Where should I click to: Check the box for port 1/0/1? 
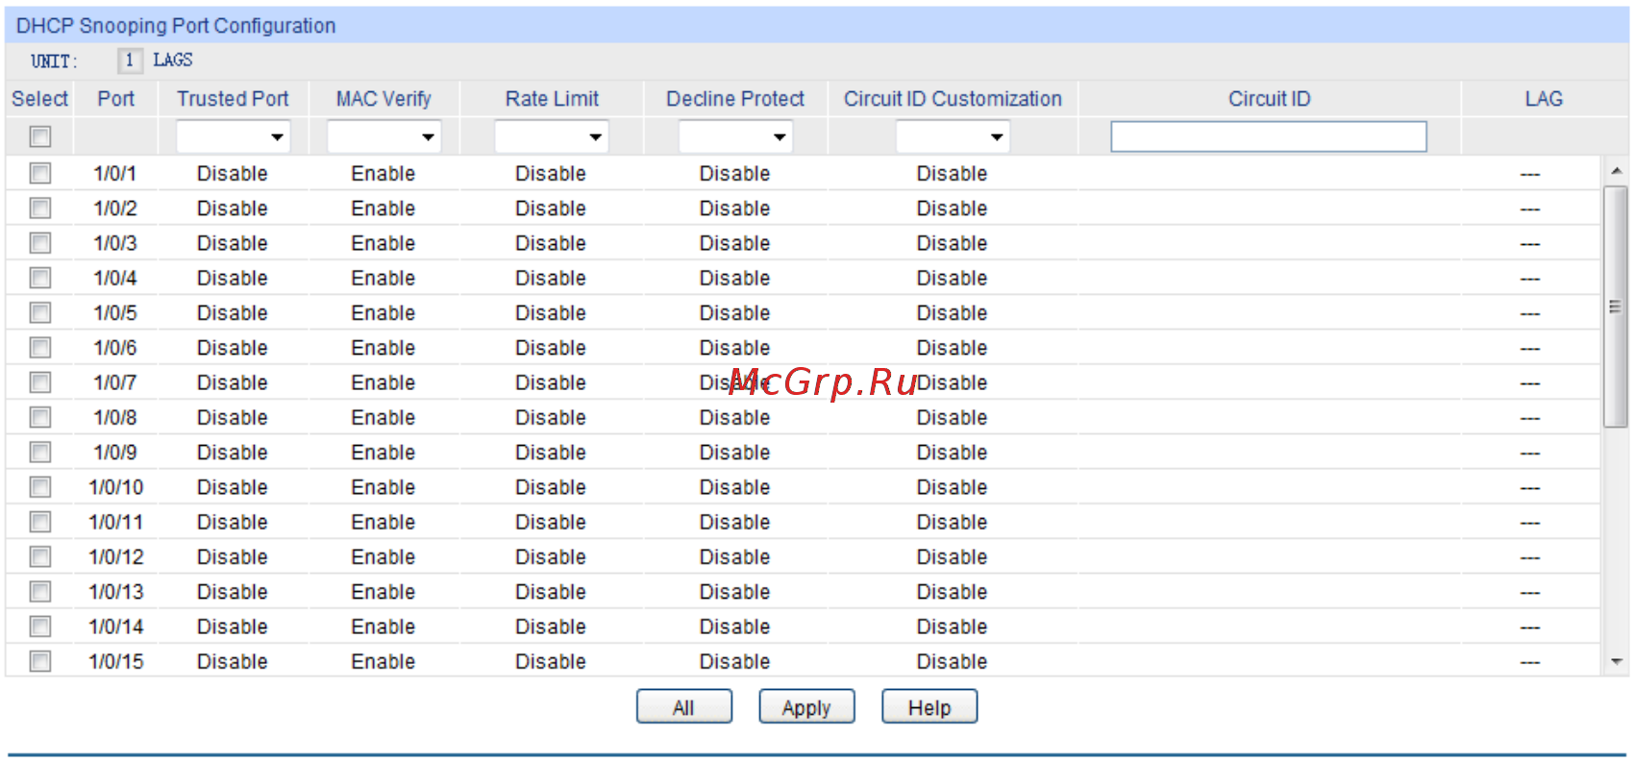coord(40,173)
